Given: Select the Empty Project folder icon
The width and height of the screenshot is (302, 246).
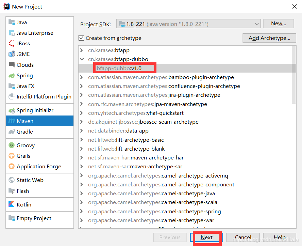Looking at the screenshot, I should [12, 218].
